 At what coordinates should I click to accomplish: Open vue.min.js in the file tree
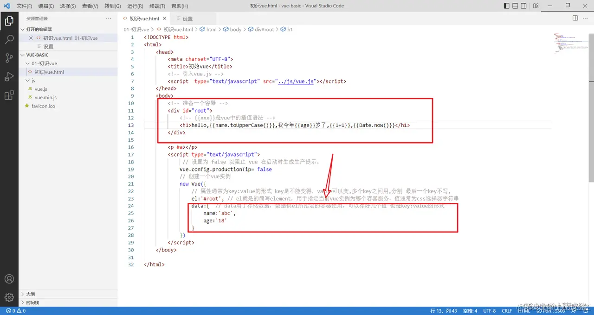[x=68, y=97]
